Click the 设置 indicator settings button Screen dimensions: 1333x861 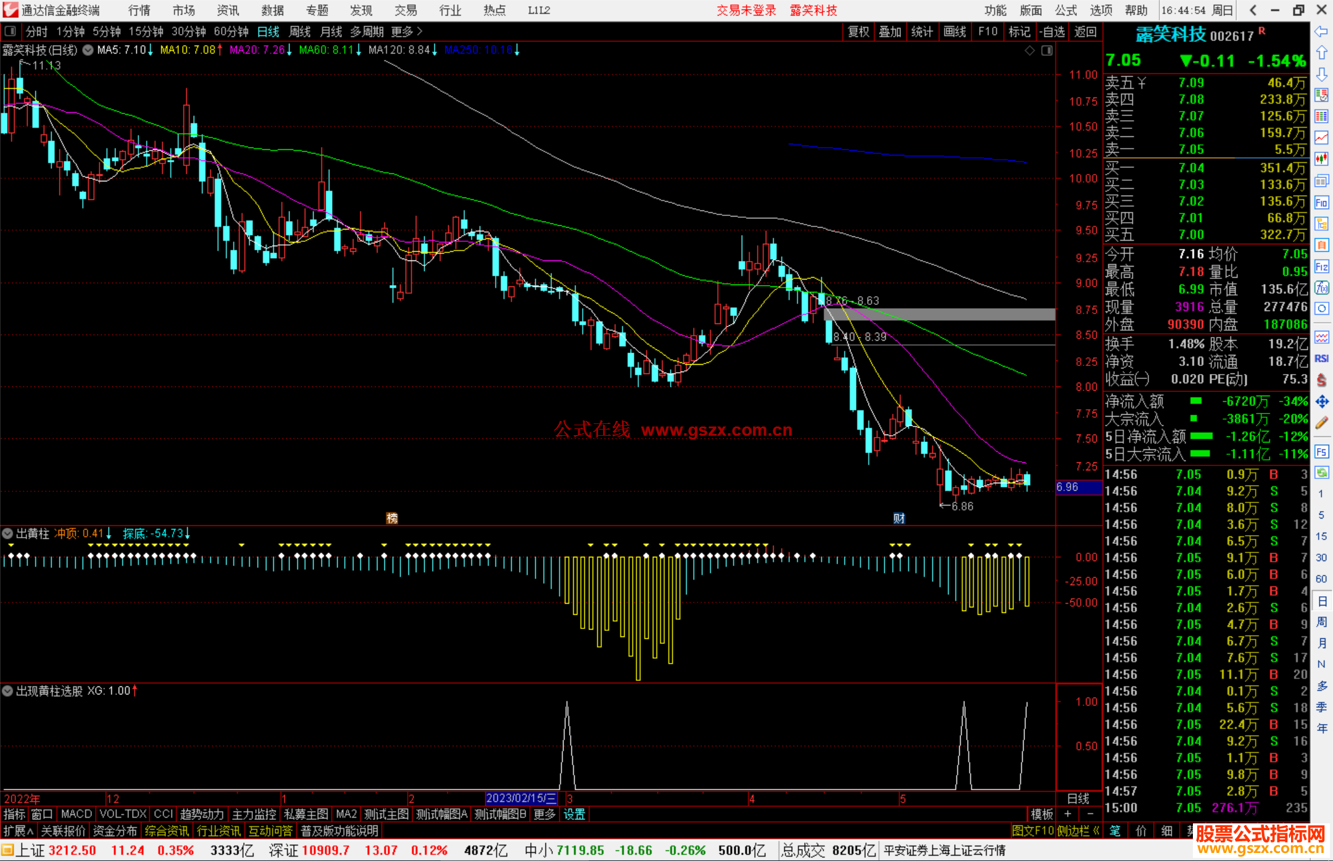click(574, 814)
